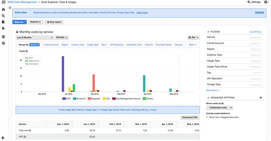271x141 pixels.
Task: Group by API Operation
Action: pos(117,45)
